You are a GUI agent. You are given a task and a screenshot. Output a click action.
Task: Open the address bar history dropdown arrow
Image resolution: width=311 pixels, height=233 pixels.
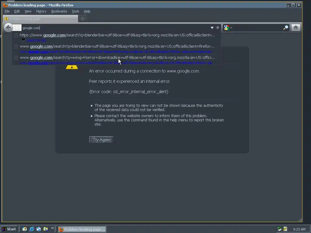click(212, 28)
